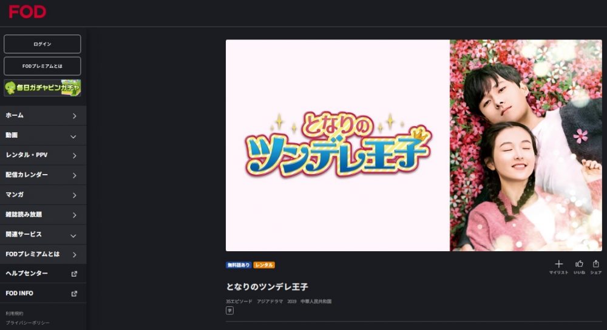
Task: Open external link icon beside ヘルプセンター
Action: (x=74, y=274)
